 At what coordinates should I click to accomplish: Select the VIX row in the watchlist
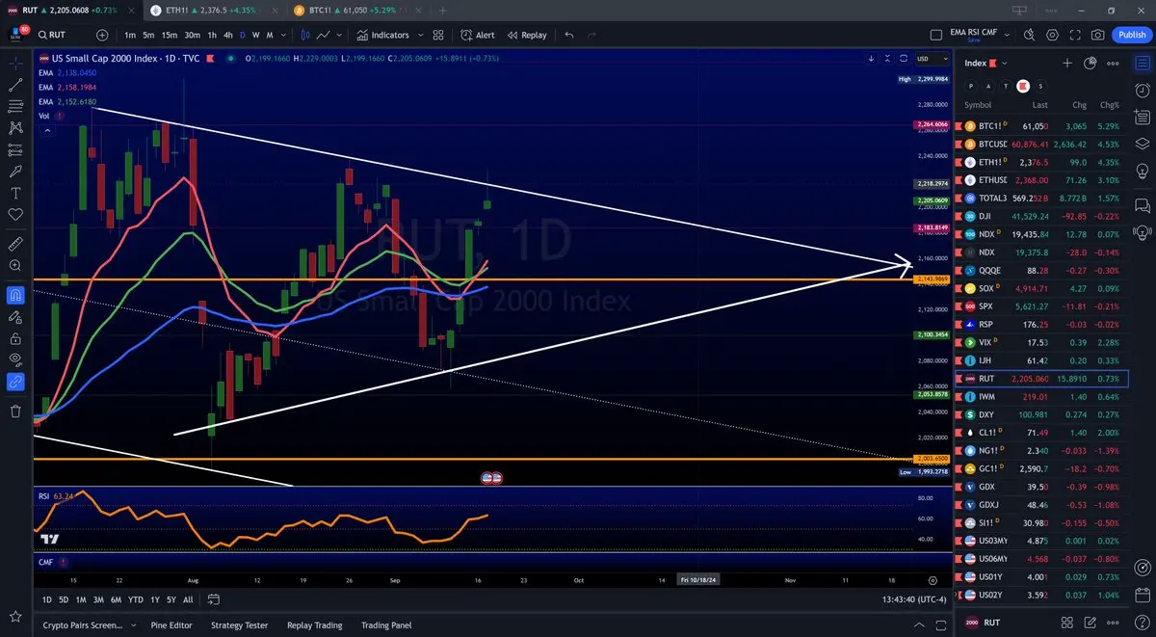point(1041,342)
